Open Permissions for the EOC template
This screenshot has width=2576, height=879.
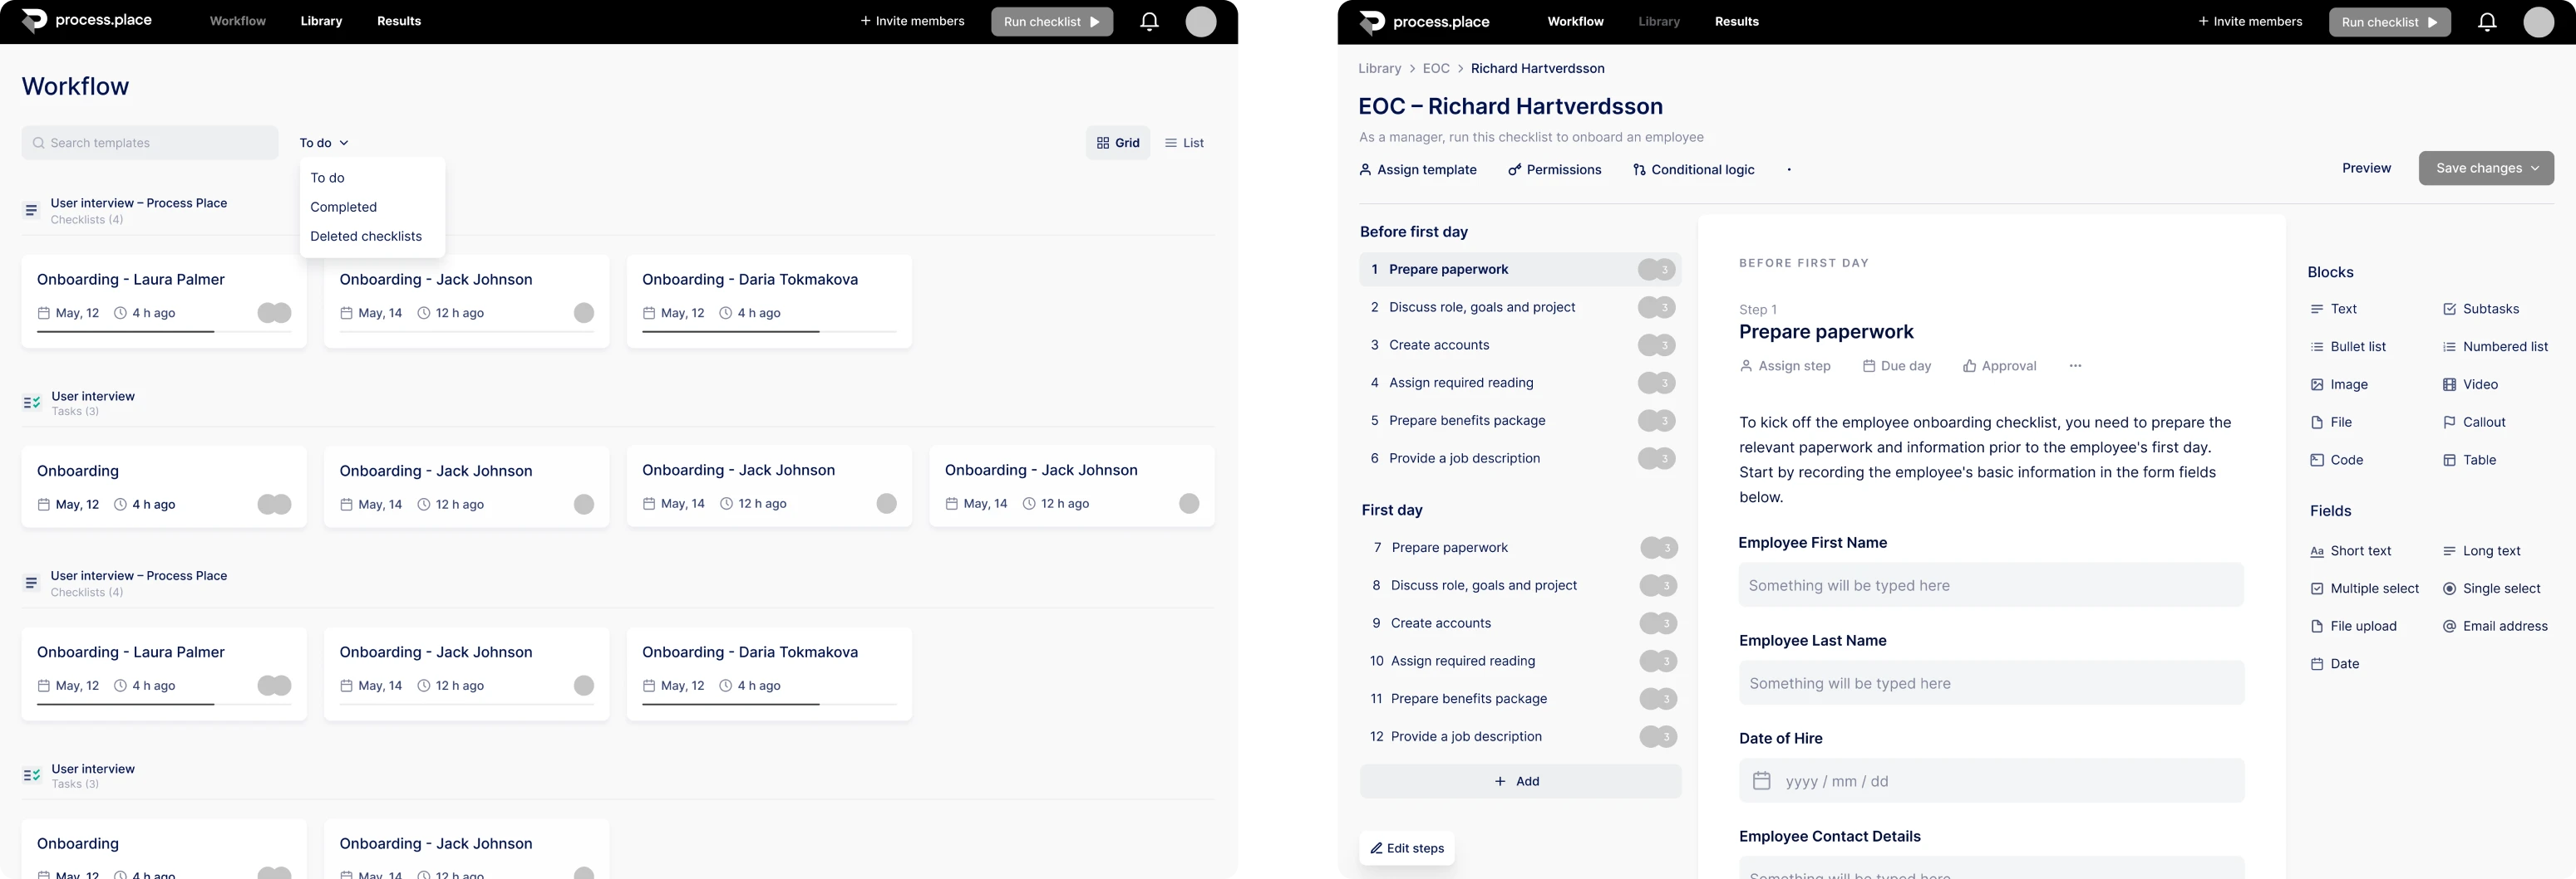(1554, 170)
